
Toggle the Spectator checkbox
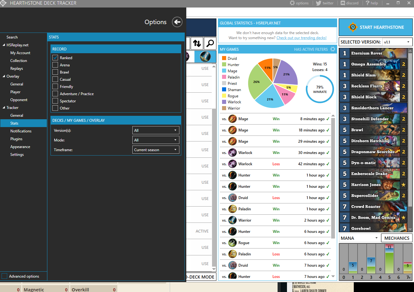tap(55, 101)
